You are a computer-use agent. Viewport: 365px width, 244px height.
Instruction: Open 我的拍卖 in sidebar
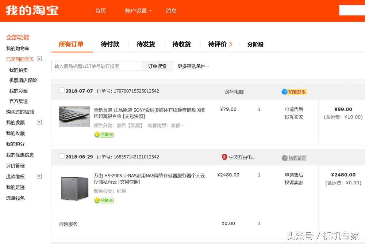pyautogui.click(x=18, y=70)
